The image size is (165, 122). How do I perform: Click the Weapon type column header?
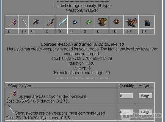19,85
